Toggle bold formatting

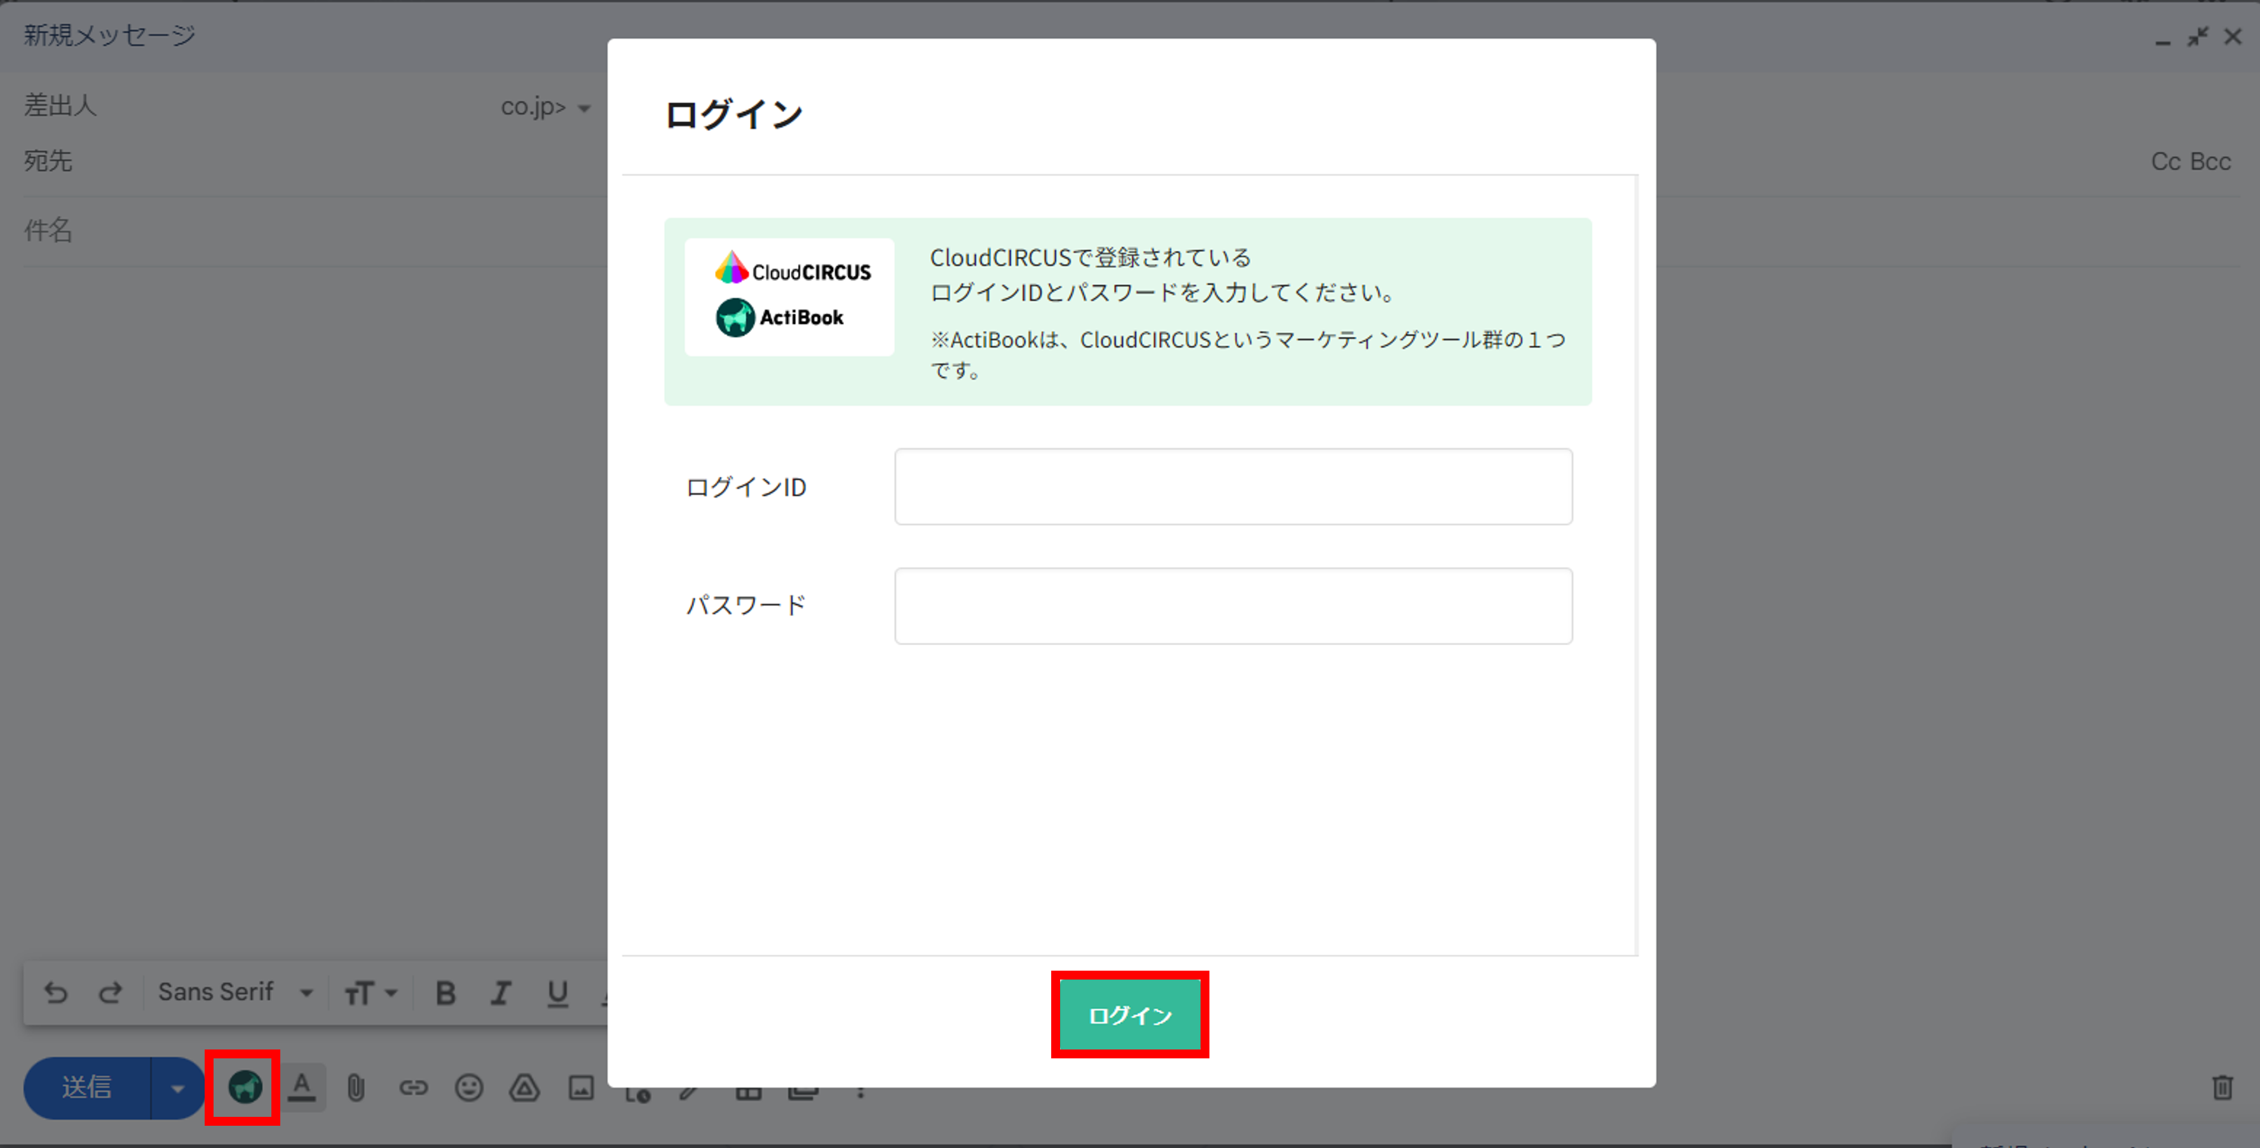click(446, 993)
